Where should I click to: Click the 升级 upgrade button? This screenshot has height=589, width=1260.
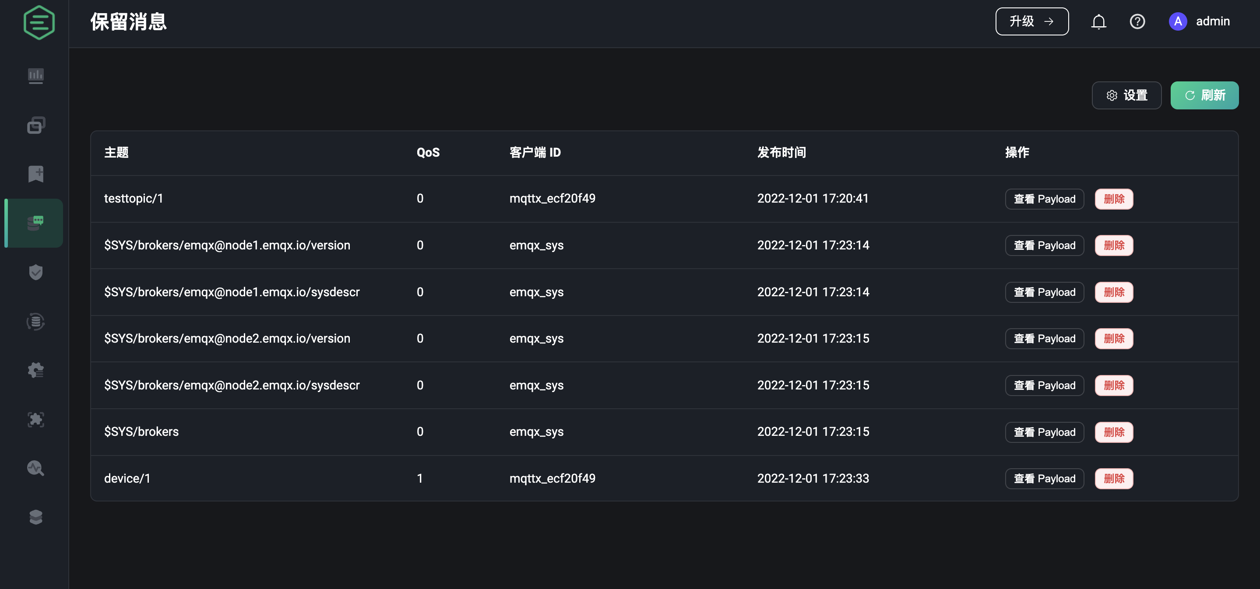(1031, 21)
